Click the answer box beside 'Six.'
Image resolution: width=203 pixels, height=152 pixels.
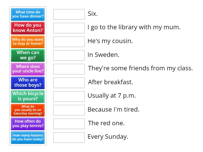point(69,14)
